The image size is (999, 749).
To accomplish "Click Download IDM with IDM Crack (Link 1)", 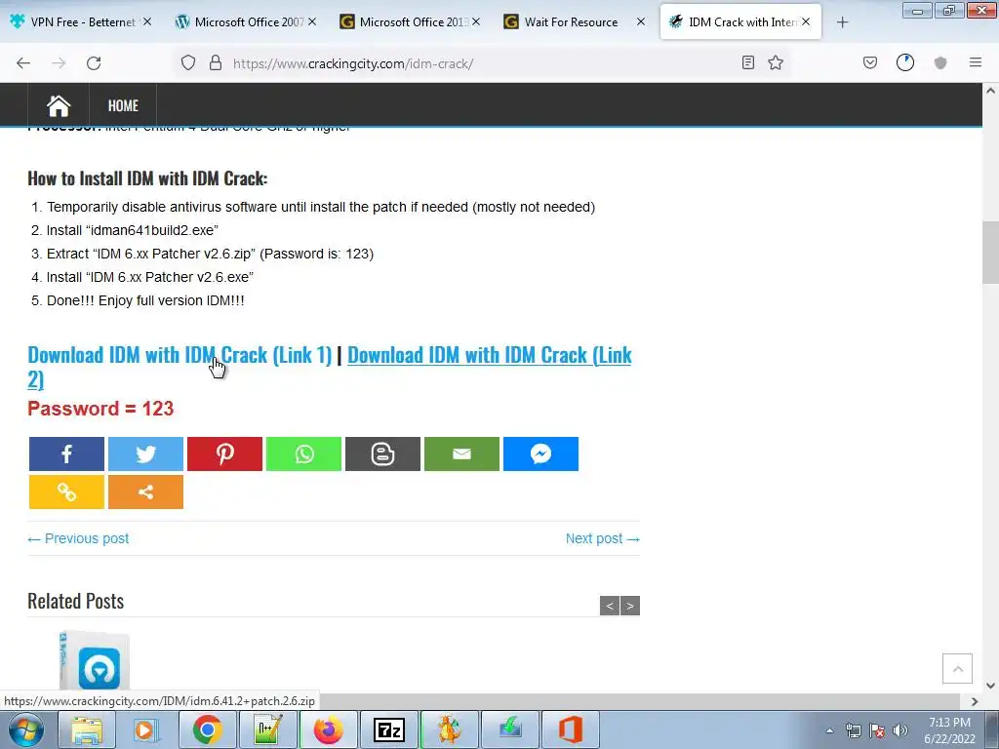I will (180, 355).
